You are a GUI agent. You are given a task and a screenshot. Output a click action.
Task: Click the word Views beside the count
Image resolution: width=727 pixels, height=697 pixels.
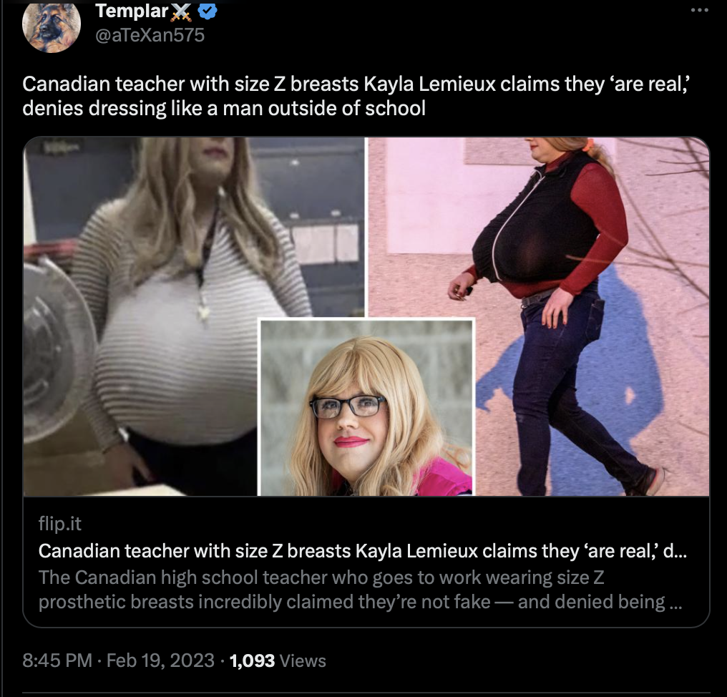point(303,661)
